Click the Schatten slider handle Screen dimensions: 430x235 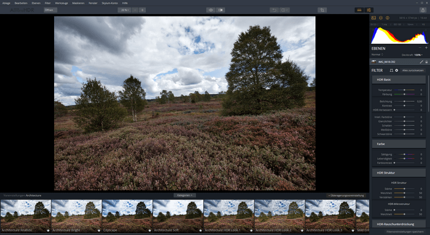[x=404, y=125]
